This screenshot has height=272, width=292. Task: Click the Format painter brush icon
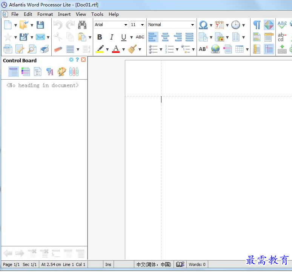[x=132, y=49]
